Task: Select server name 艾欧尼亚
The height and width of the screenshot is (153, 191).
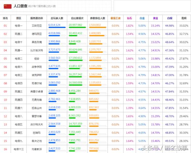Action: point(37,26)
